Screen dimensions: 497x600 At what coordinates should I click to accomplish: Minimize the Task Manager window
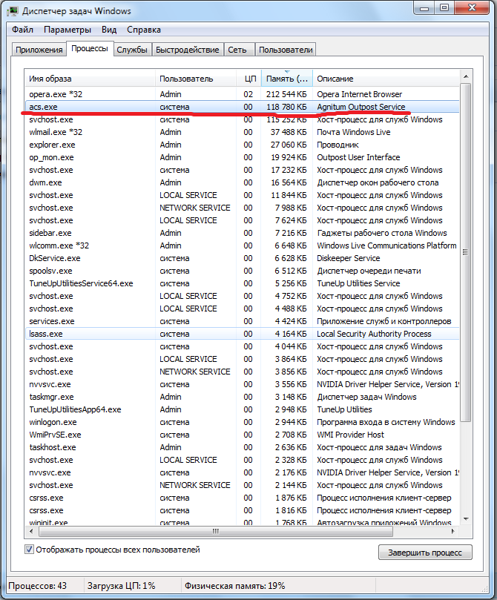pyautogui.click(x=424, y=8)
